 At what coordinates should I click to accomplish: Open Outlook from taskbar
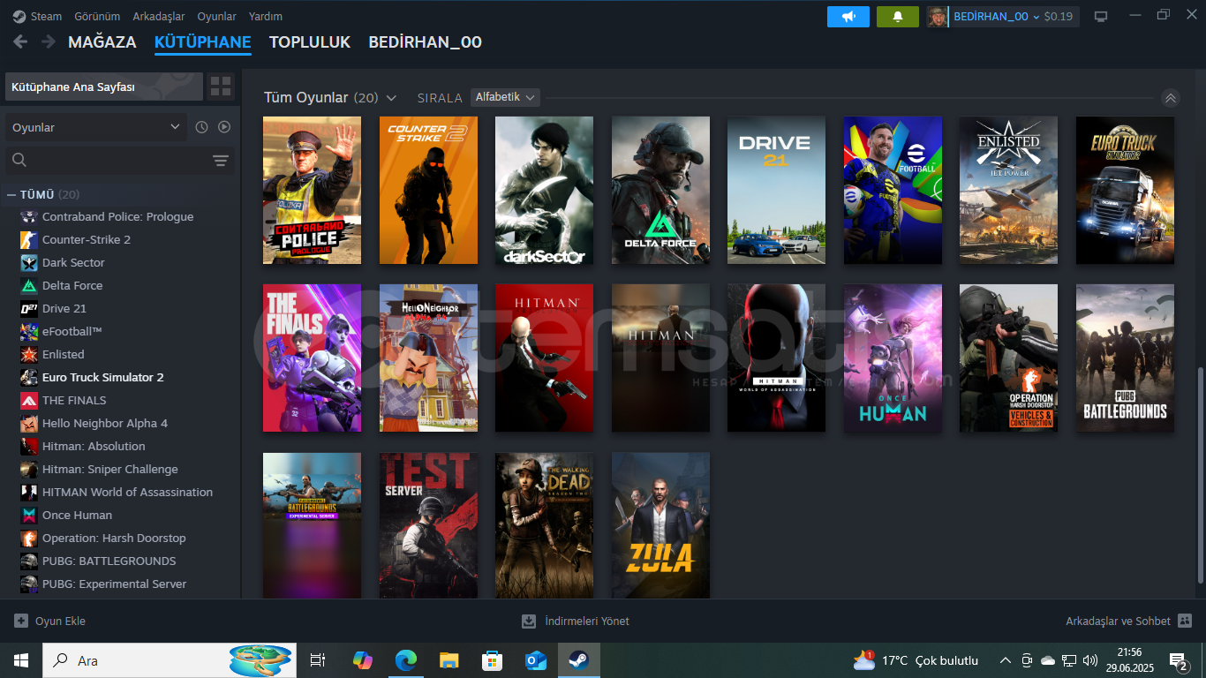(x=535, y=660)
